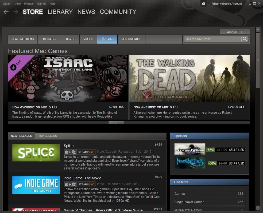Click the $5.10 USD Counter-Strike price

(237, 150)
